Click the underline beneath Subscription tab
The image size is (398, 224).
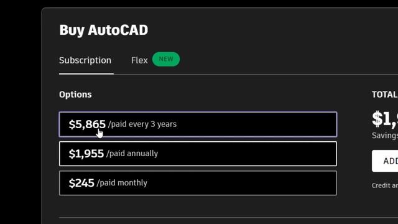[86, 73]
